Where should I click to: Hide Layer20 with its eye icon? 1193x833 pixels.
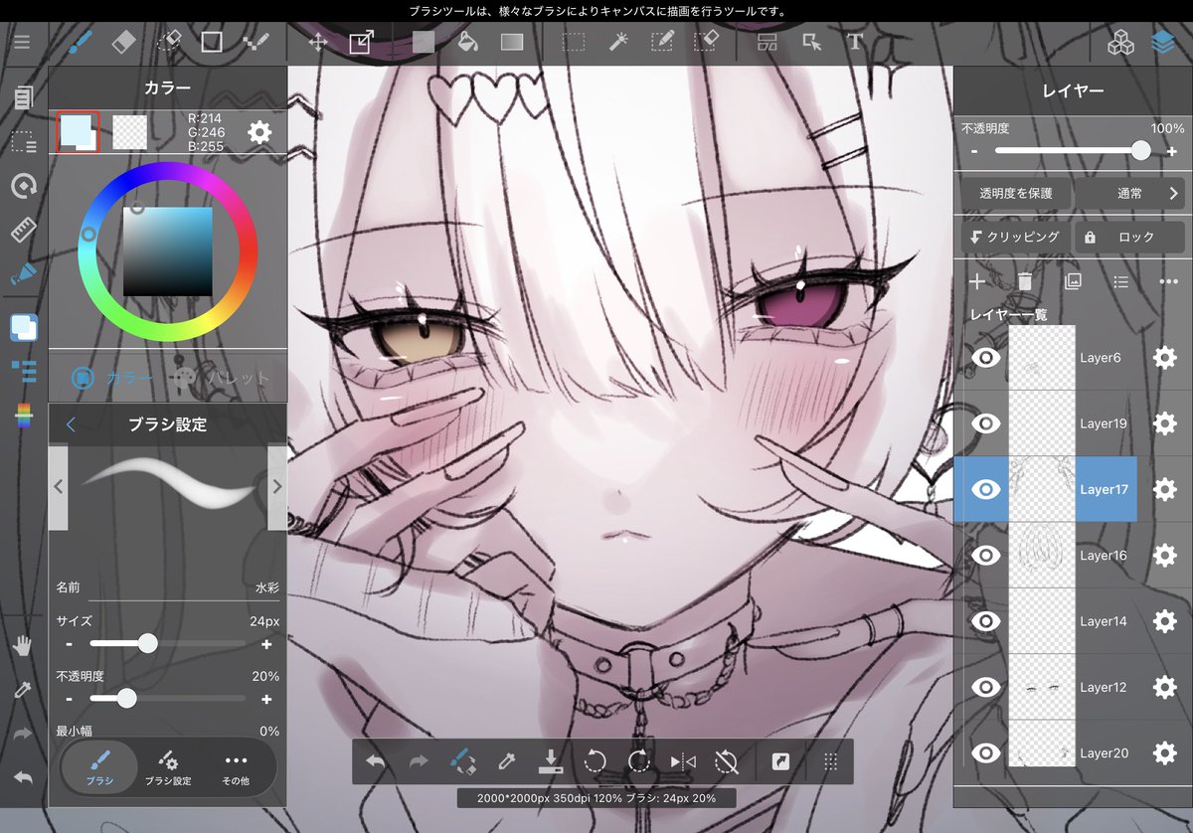pyautogui.click(x=985, y=753)
